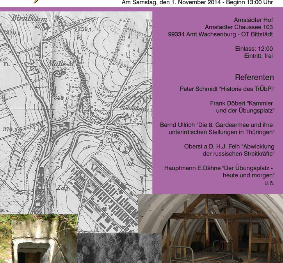Open the bunker entrance photo
The height and width of the screenshot is (263, 283).
point(38,238)
